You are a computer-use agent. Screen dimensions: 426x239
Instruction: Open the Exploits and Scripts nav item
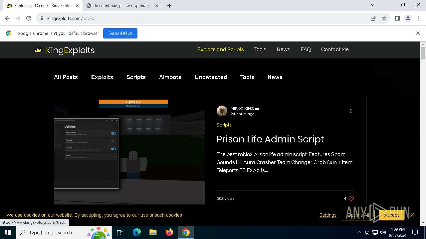pos(220,49)
